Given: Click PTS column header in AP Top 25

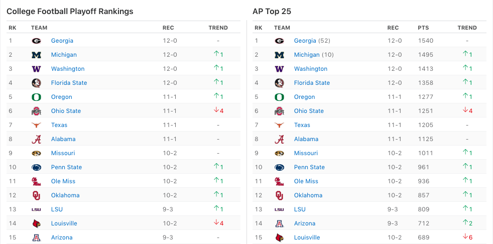Looking at the screenshot, I should (423, 28).
